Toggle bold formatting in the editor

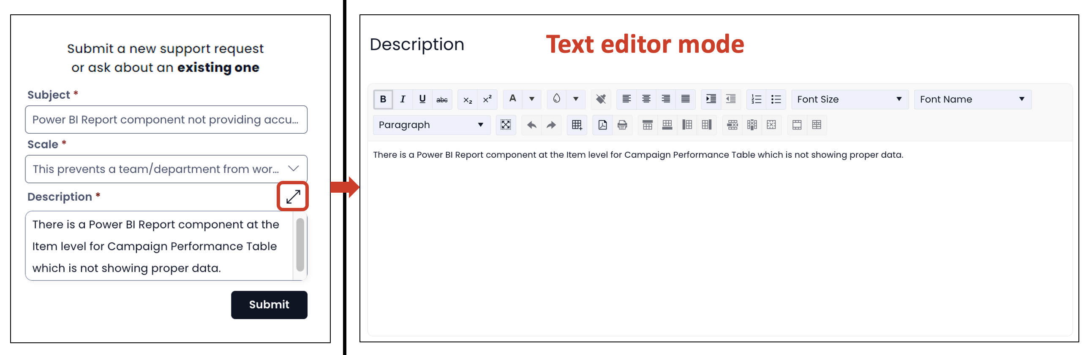click(x=383, y=99)
